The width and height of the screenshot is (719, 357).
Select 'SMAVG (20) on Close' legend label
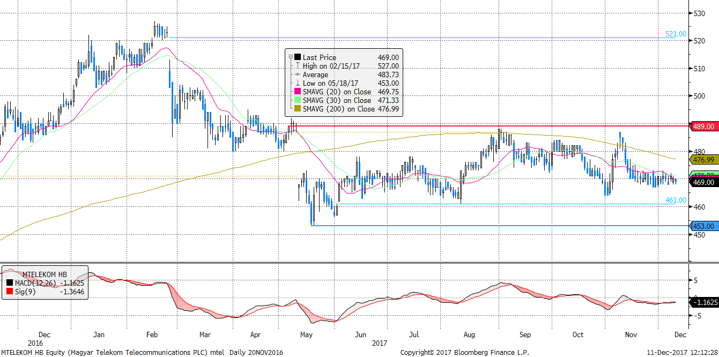pyautogui.click(x=337, y=92)
